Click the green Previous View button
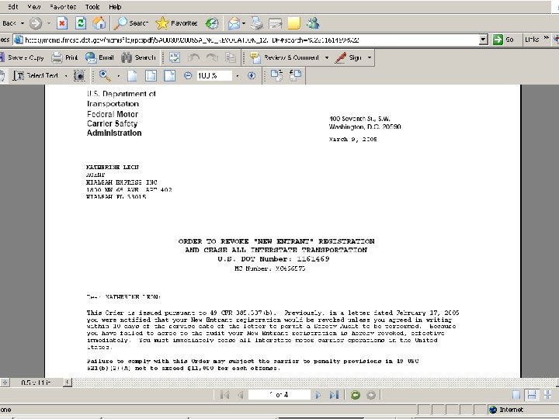559x419 pixels. coord(355,395)
